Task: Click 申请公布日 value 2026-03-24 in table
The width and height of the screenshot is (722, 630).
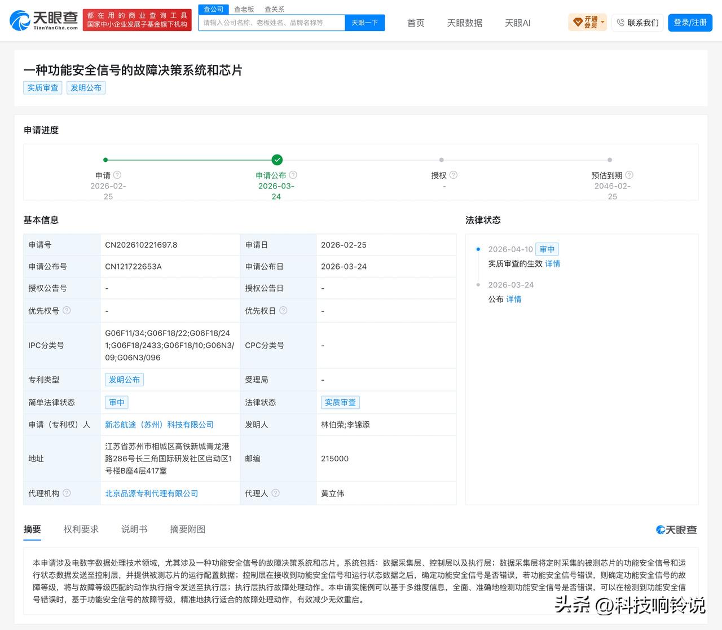Action: pyautogui.click(x=344, y=266)
